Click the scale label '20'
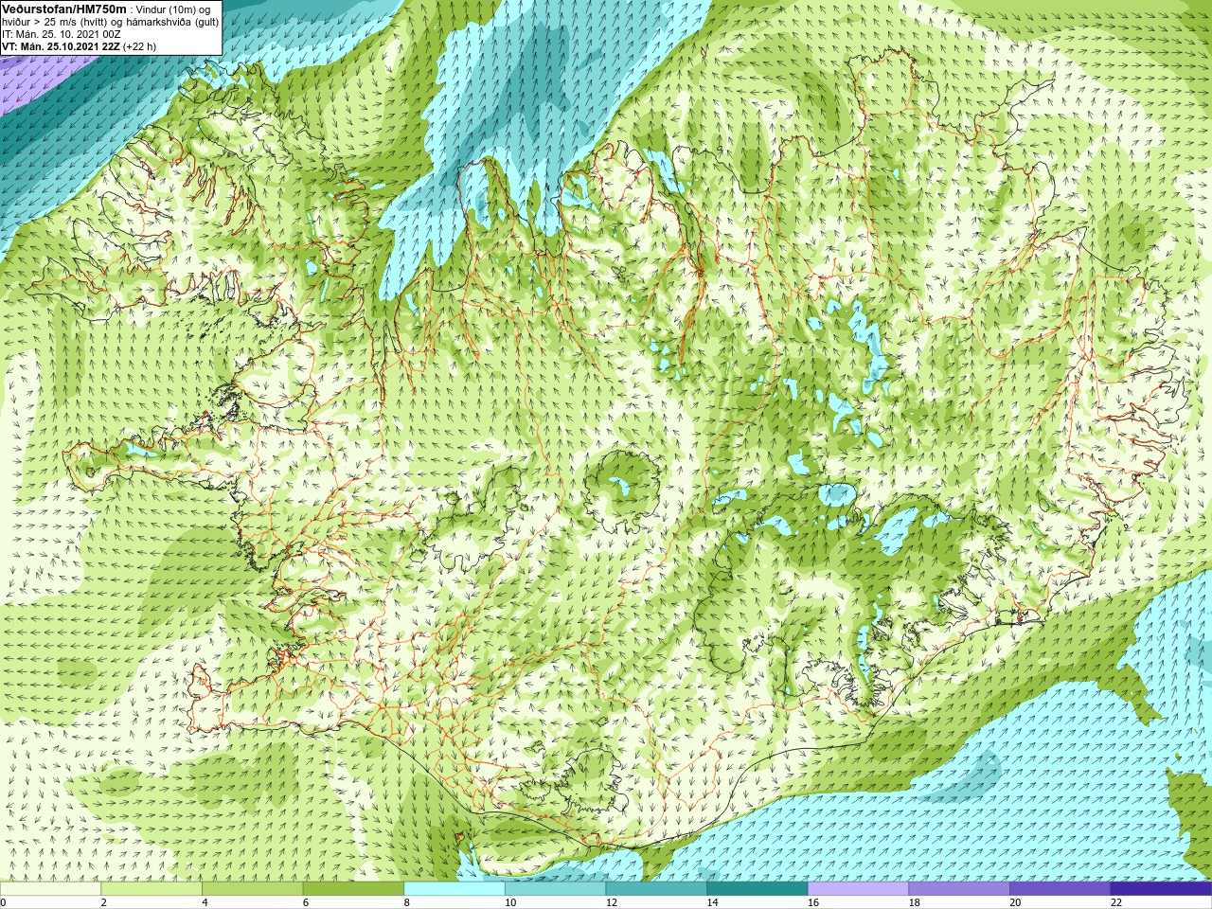The height and width of the screenshot is (909, 1212). [1015, 902]
